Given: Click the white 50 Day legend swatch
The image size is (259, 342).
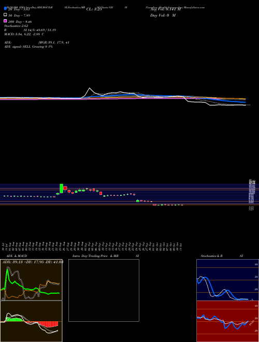Looking at the screenshot, I should pyautogui.click(x=5, y=15).
